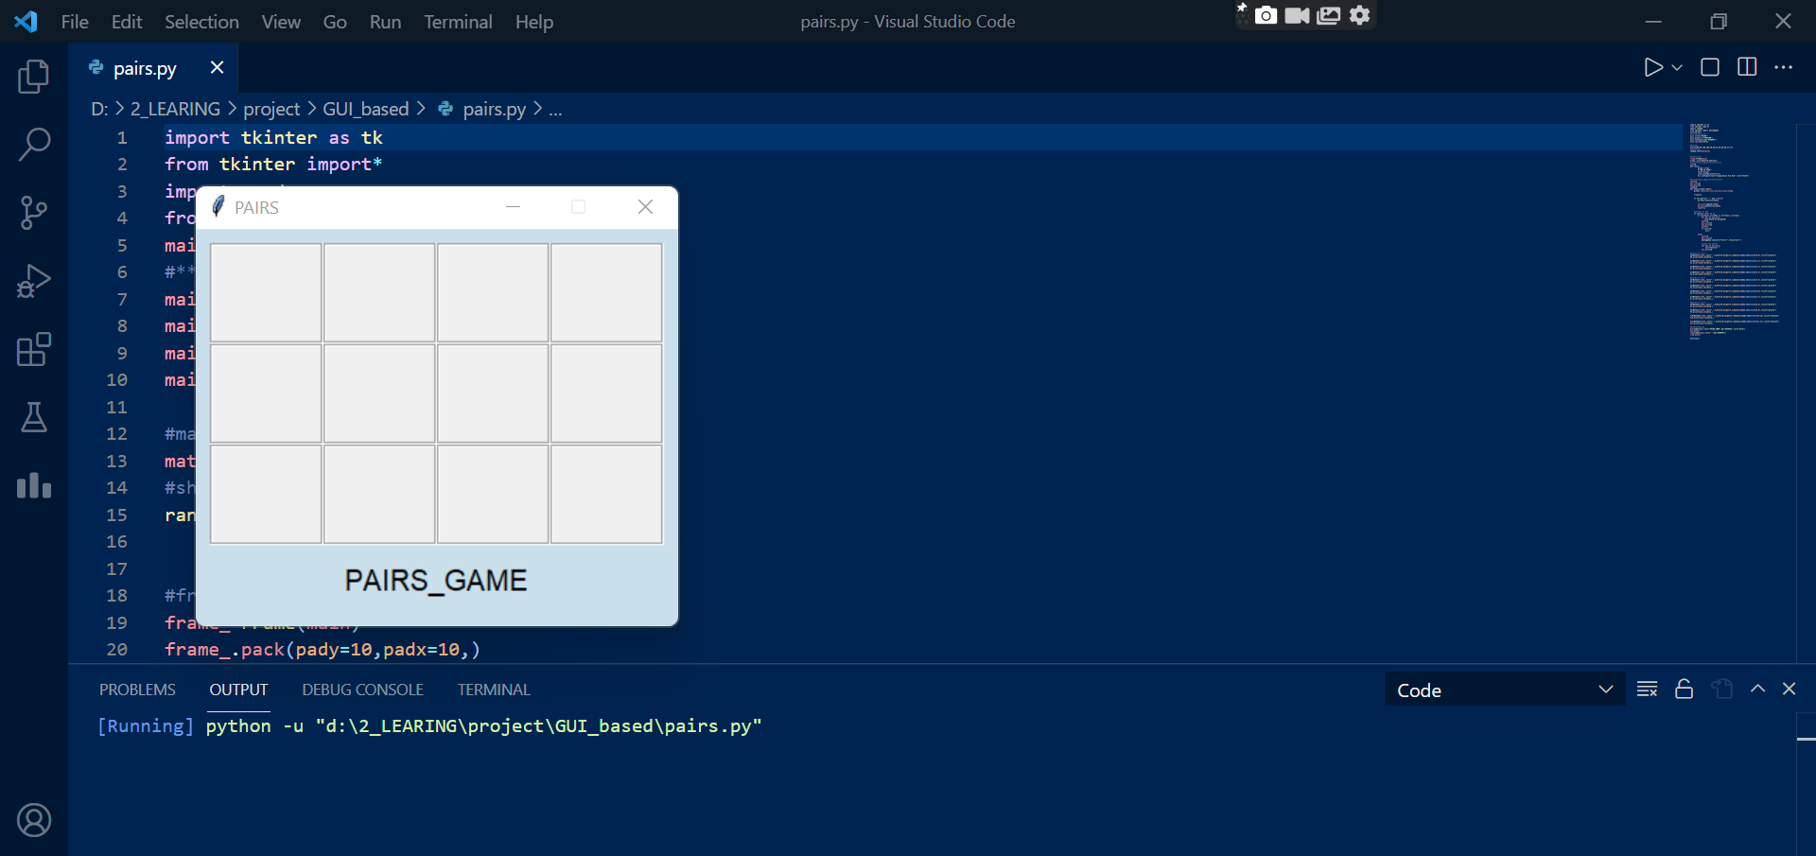Open the run options chevron beside play
1816x856 pixels.
coord(1676,67)
